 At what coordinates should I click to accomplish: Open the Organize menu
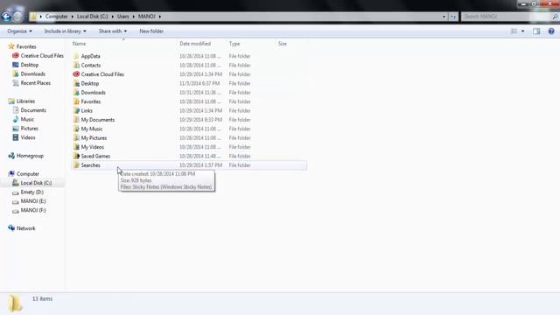[19, 31]
